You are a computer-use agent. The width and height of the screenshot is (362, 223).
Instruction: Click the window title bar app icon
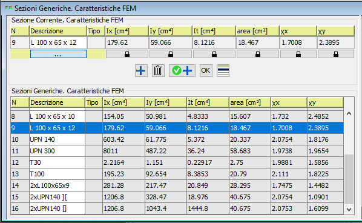click(8, 8)
